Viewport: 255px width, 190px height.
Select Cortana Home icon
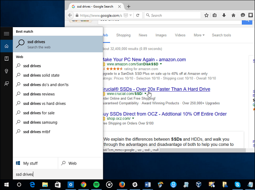6,46
